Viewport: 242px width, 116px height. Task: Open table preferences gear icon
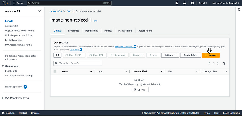tap(224, 63)
